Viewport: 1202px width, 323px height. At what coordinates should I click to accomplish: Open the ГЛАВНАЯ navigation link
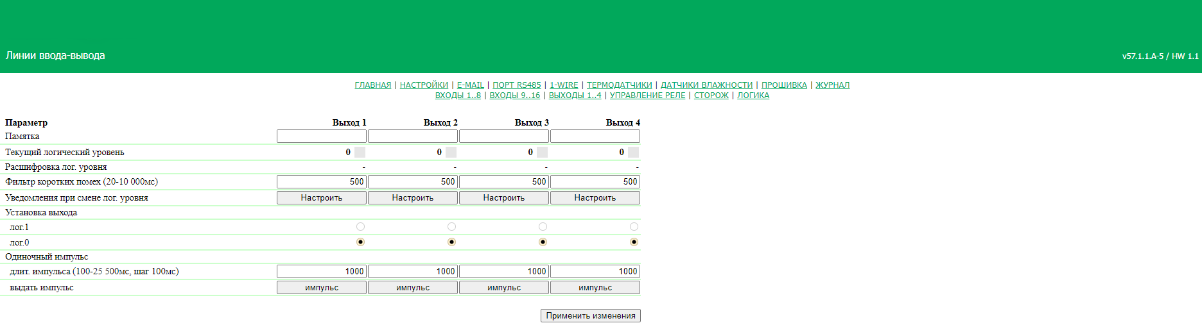point(372,85)
